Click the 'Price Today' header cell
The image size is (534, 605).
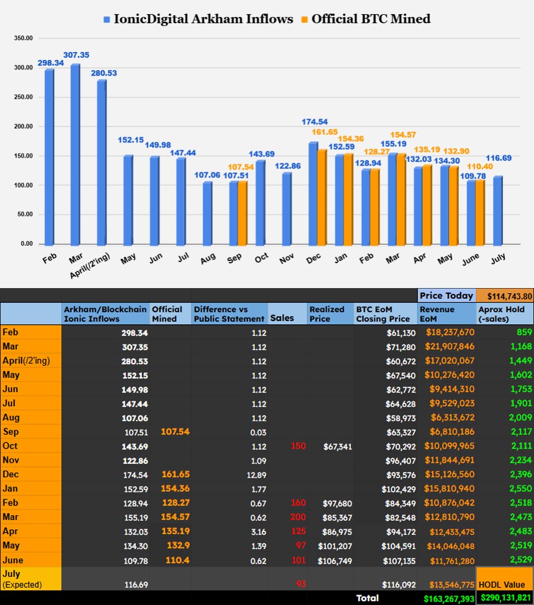447,295
